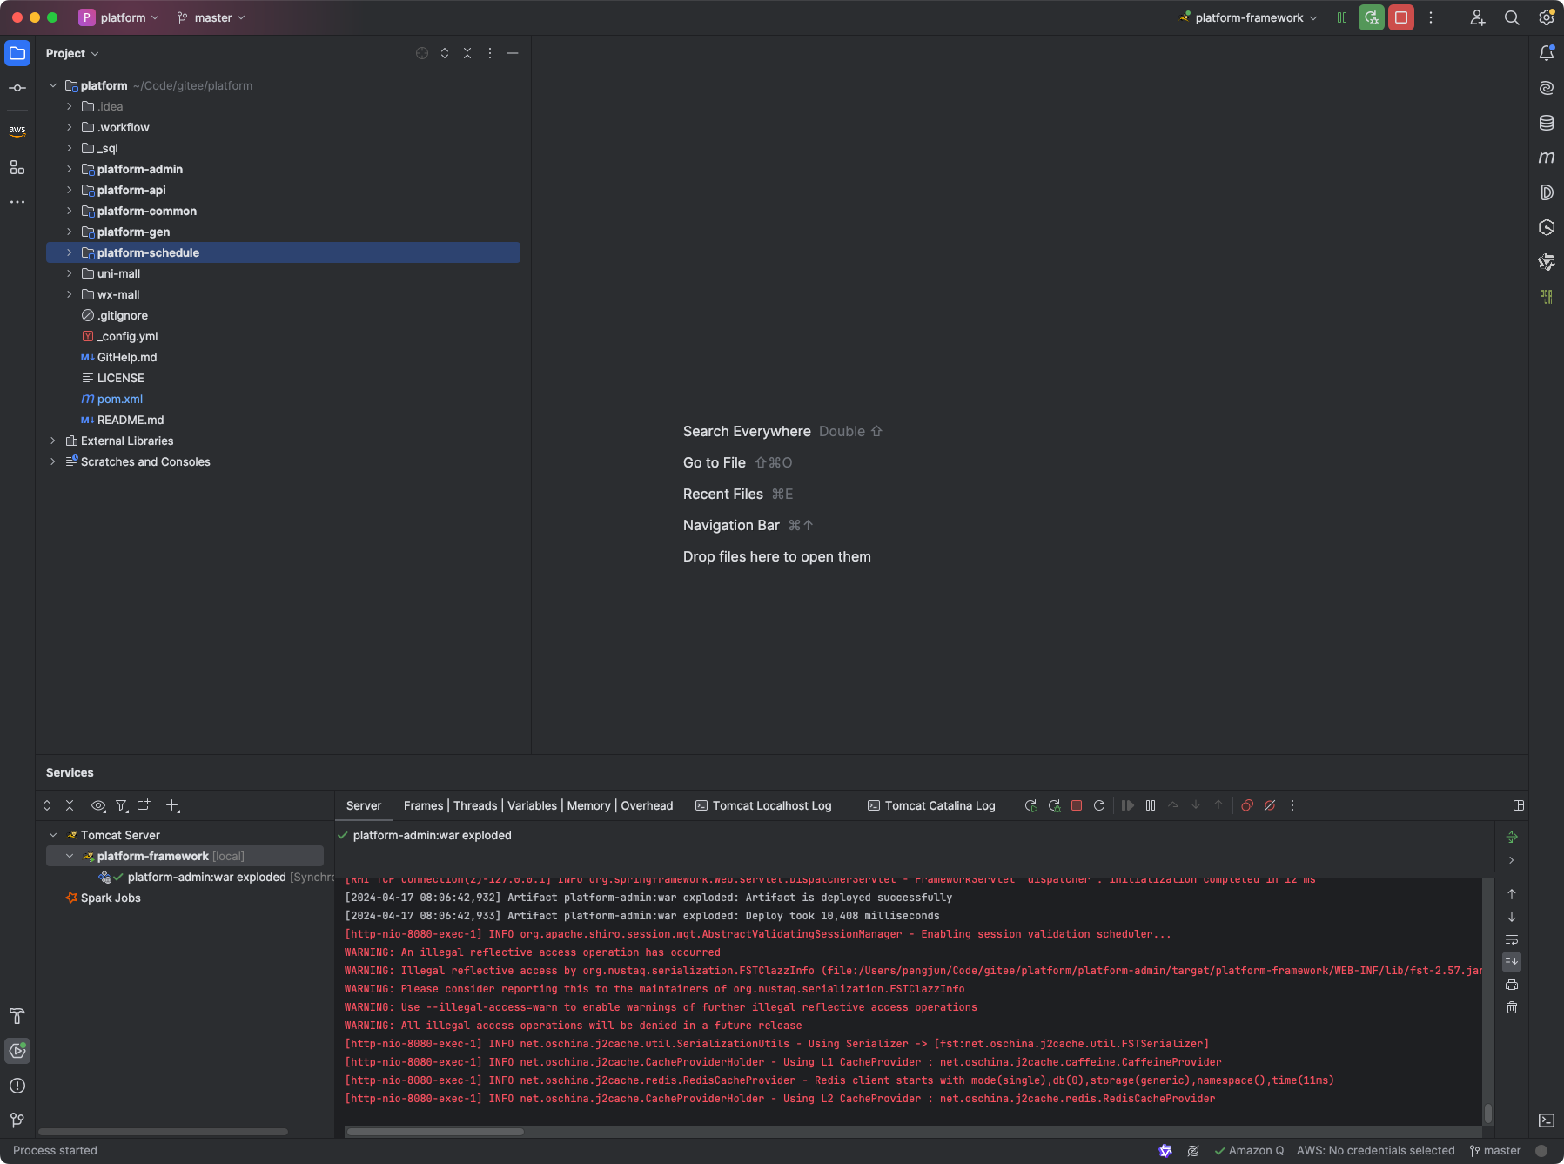Show more tool windows ellipsis

tap(17, 202)
